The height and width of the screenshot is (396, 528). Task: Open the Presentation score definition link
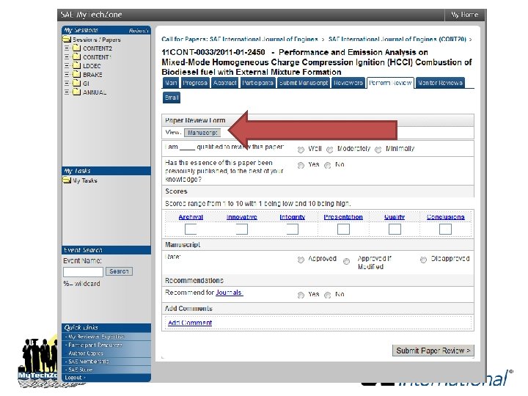click(x=343, y=217)
